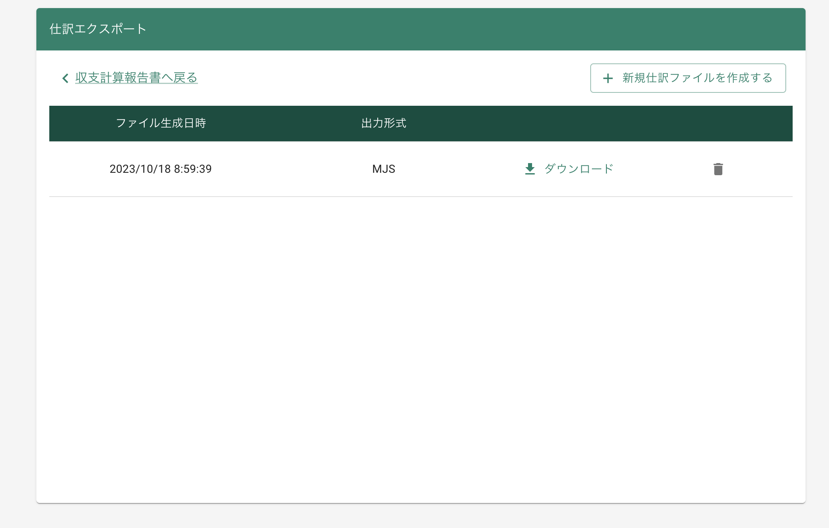Click the ダウンロード link text

tap(579, 169)
